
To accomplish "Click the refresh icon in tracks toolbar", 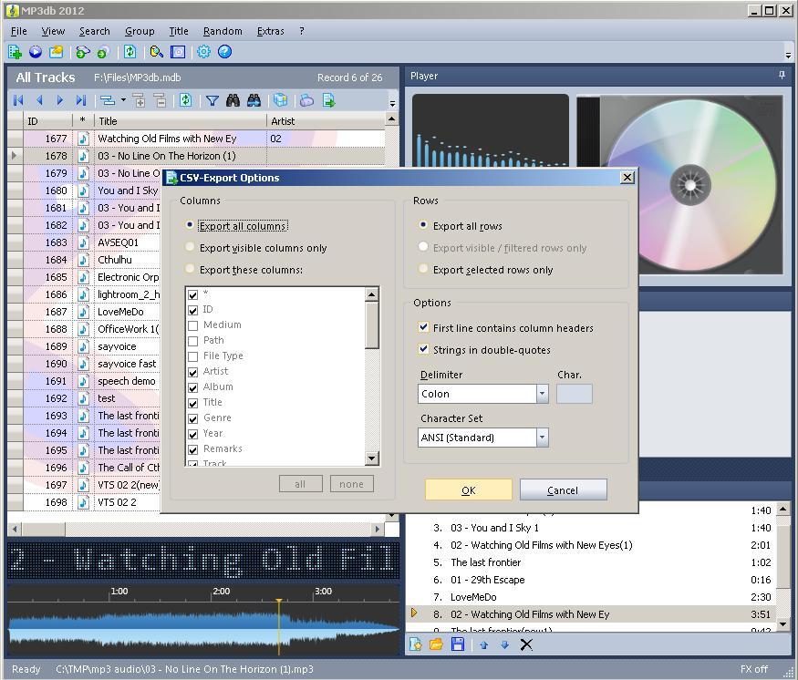I will (x=186, y=100).
